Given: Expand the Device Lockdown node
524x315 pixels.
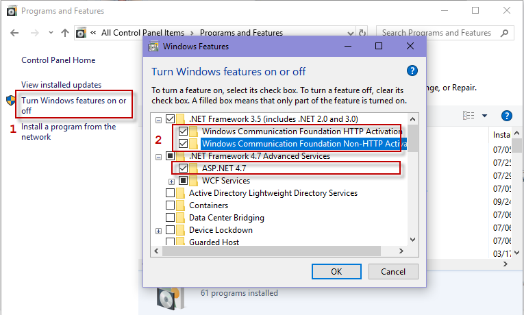Looking at the screenshot, I should [x=158, y=231].
